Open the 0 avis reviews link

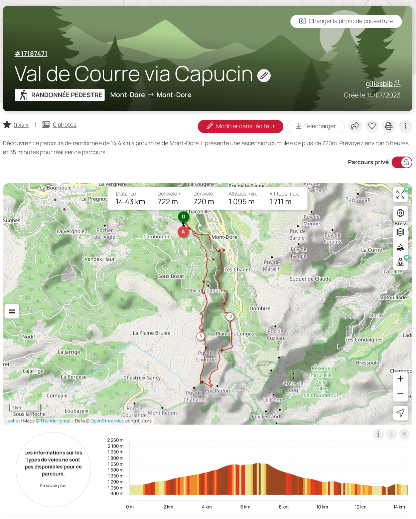(21, 125)
